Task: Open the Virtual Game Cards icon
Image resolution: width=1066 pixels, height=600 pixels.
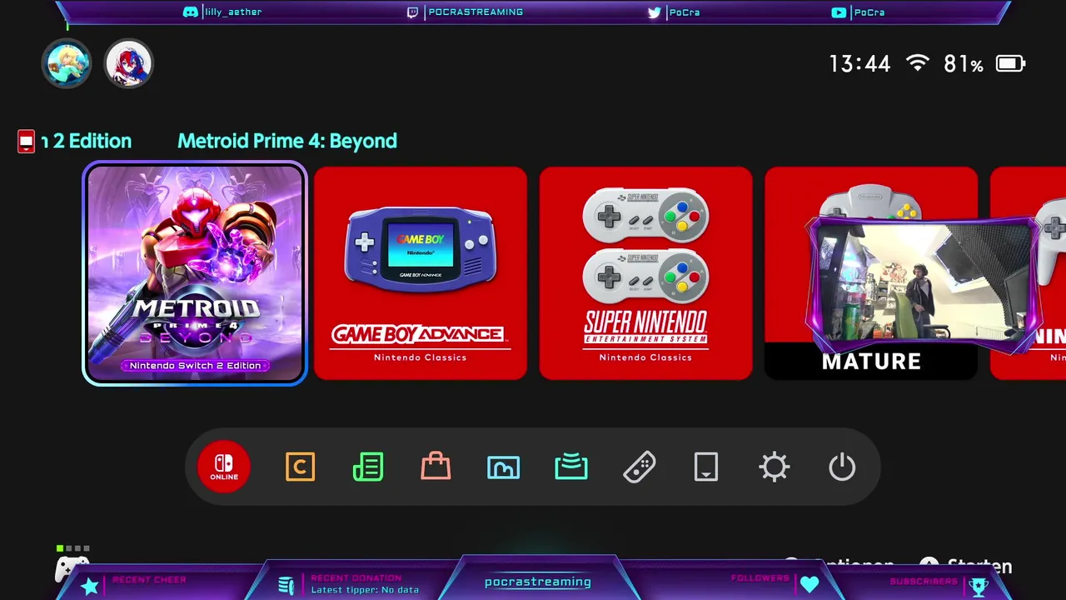Action: [x=706, y=467]
